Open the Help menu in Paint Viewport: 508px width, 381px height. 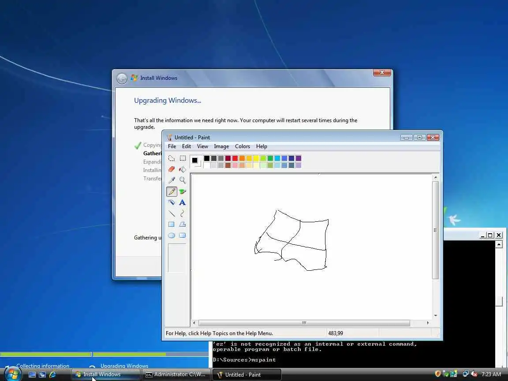[x=262, y=146]
